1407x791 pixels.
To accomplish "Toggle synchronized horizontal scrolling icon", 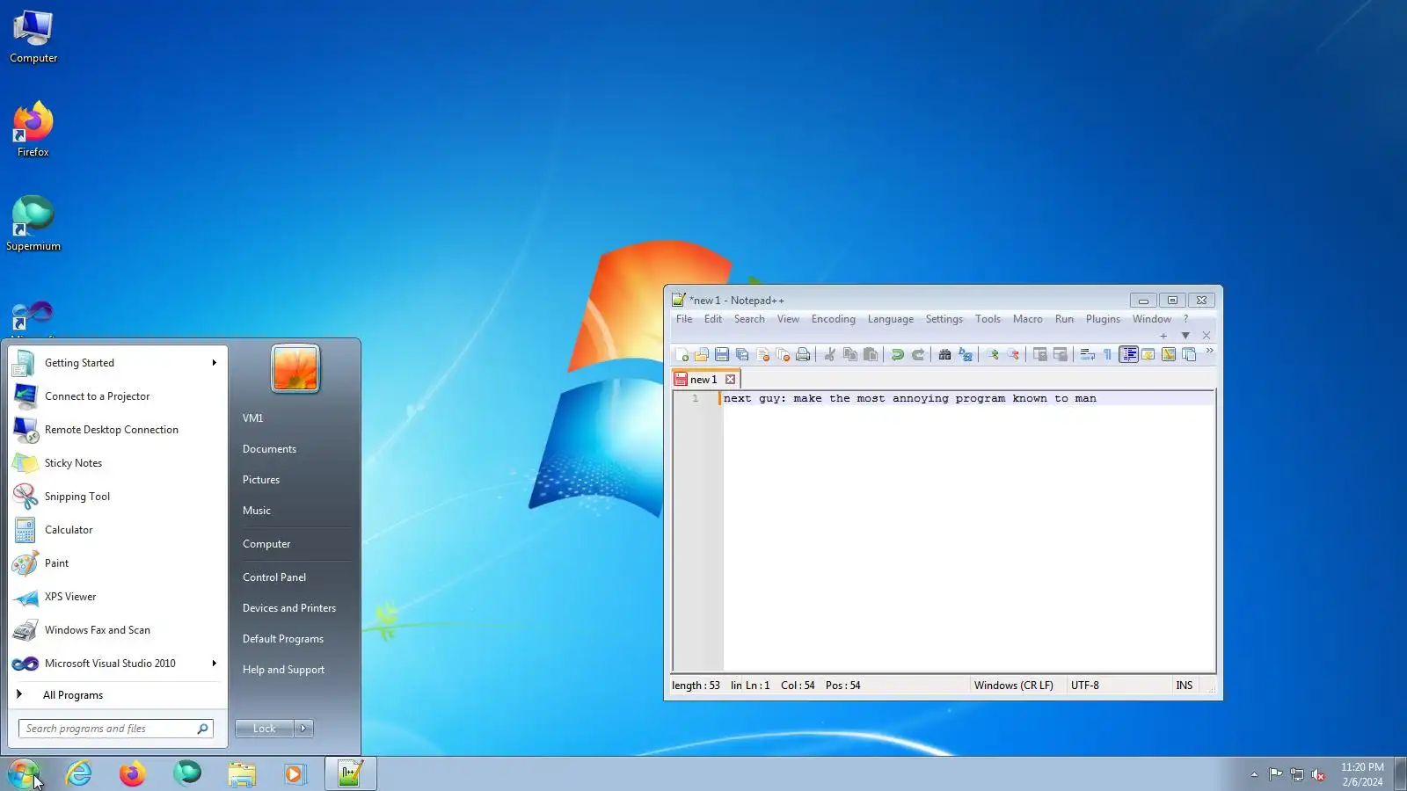I will [1060, 354].
